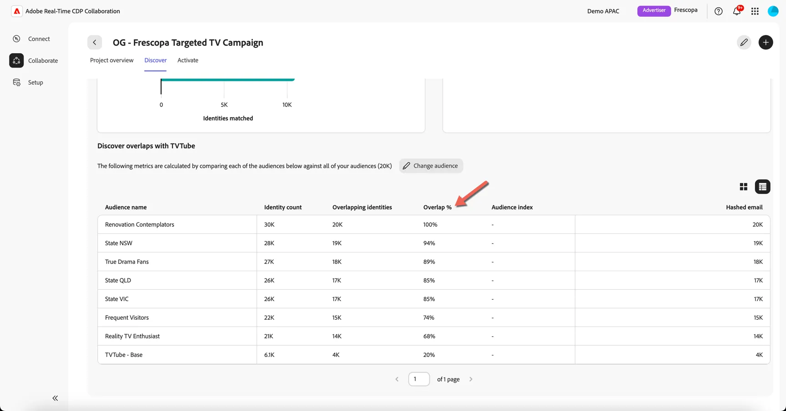Open the user profile avatar

click(773, 11)
